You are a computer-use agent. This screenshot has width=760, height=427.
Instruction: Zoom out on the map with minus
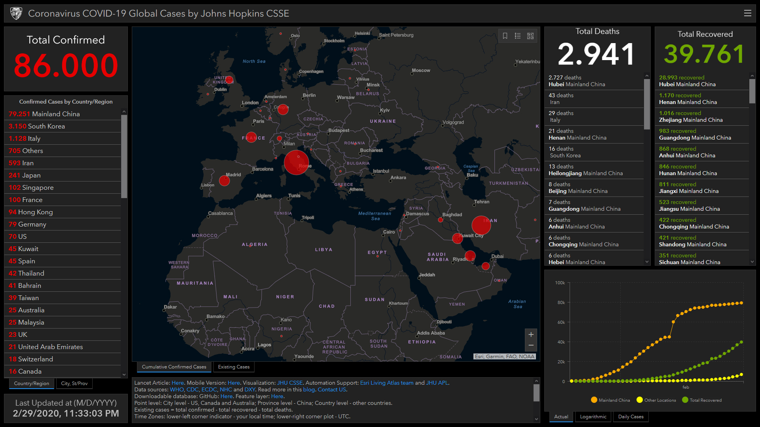point(531,346)
